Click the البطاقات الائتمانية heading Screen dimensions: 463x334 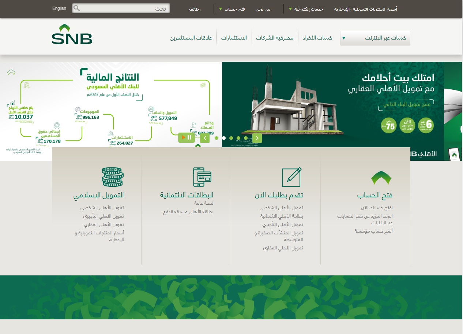(x=187, y=195)
